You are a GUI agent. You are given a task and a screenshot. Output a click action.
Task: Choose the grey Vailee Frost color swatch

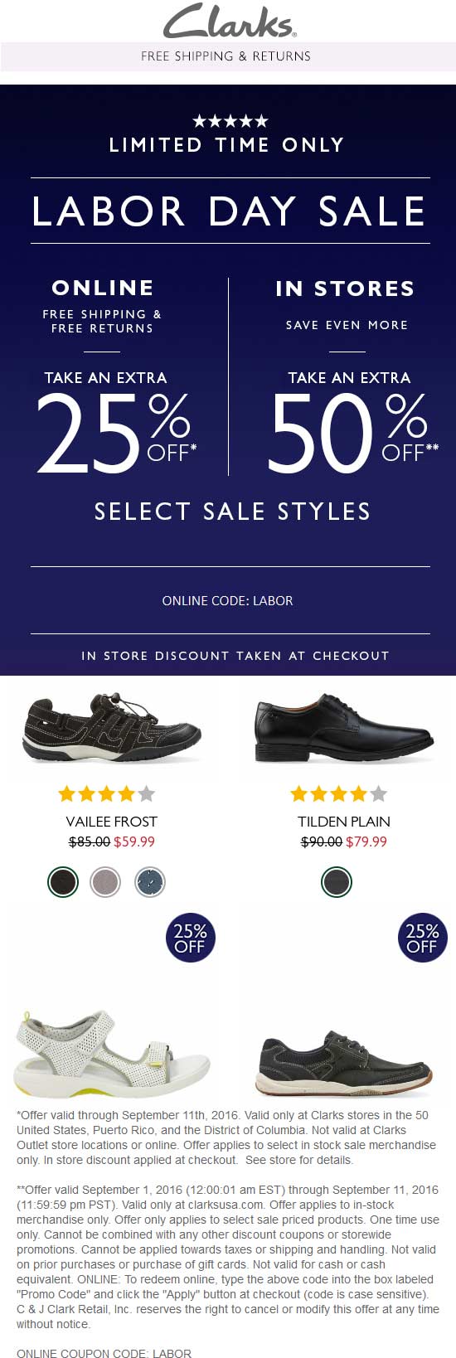point(105,882)
